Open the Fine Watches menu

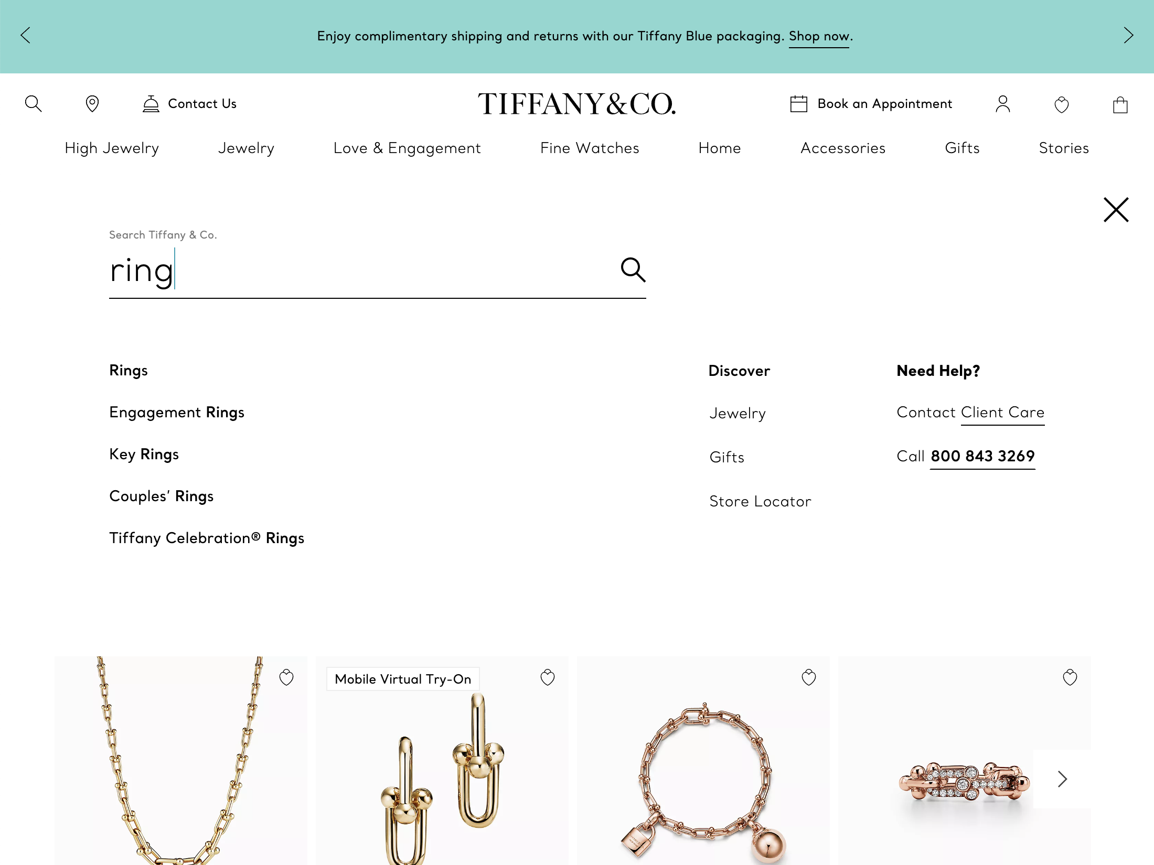pyautogui.click(x=590, y=148)
